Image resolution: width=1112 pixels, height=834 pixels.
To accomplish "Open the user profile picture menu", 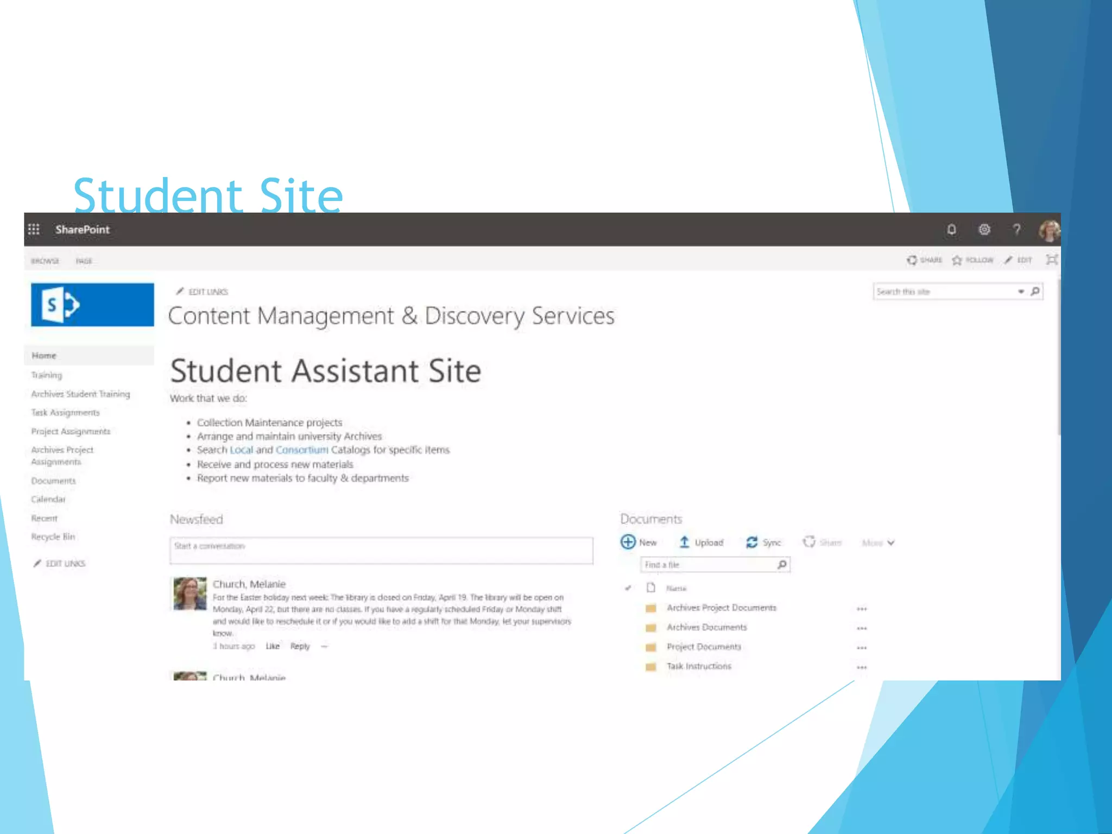I will tap(1050, 230).
